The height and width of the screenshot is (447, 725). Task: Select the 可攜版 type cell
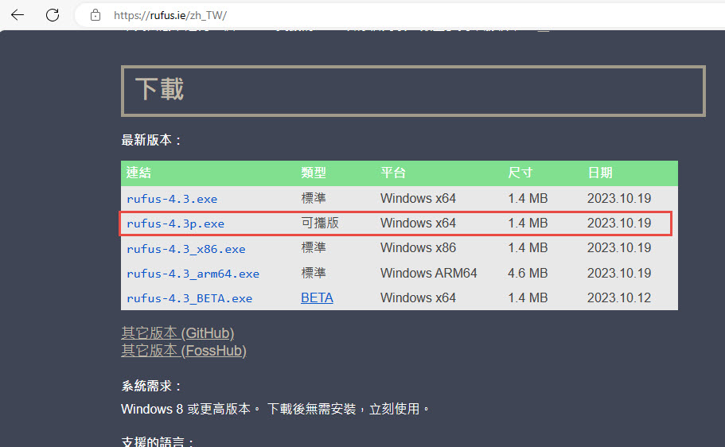pos(320,223)
